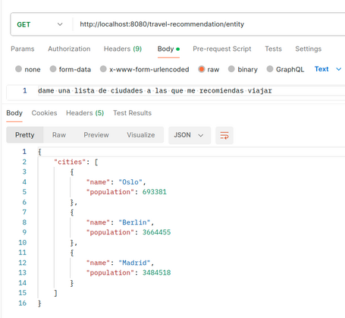Click the "cities" key in the response
345x318 pixels.
(x=70, y=162)
